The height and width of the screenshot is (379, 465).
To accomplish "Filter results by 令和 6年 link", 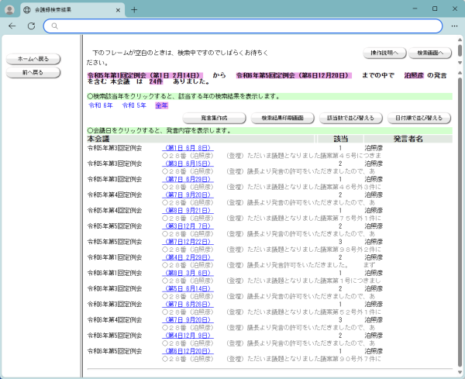I will pyautogui.click(x=101, y=105).
